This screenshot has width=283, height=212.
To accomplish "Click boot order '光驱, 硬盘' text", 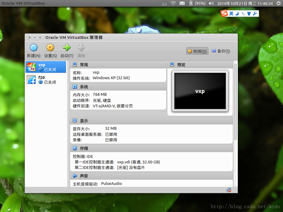I will (x=102, y=100).
